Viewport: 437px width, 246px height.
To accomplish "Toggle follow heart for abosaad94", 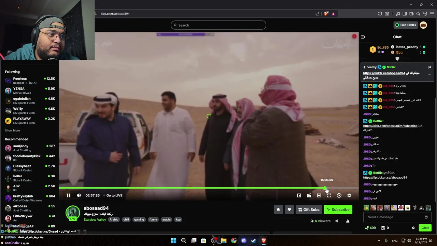I will pyautogui.click(x=289, y=209).
